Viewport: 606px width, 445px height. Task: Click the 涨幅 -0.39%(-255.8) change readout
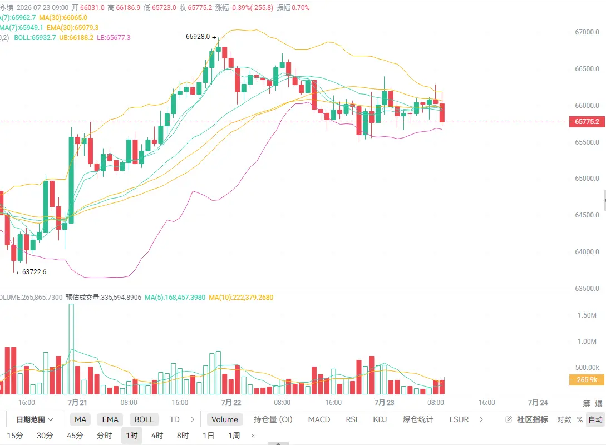[x=244, y=8]
